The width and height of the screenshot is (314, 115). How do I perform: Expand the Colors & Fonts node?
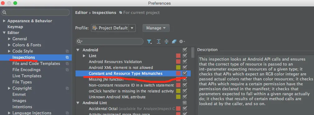9,45
